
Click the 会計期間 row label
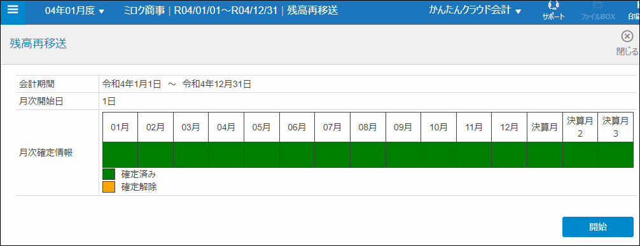coord(37,84)
